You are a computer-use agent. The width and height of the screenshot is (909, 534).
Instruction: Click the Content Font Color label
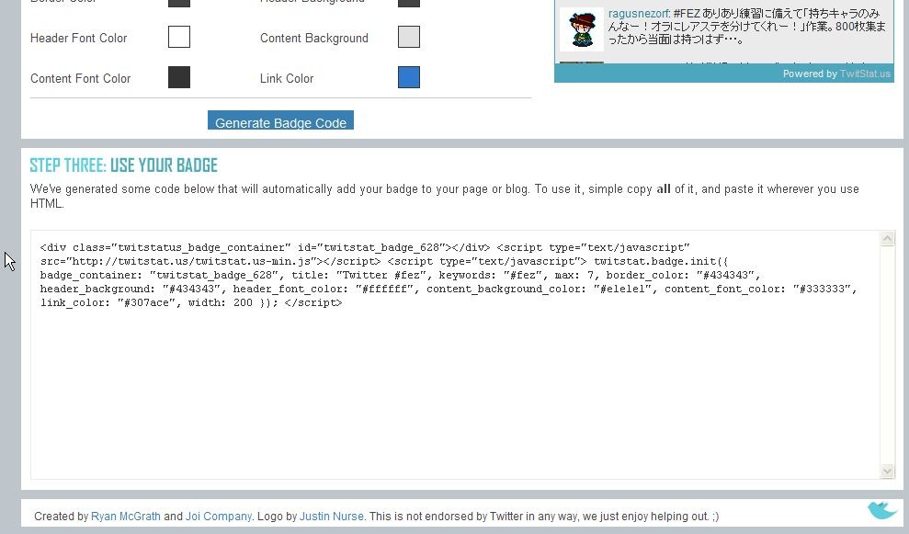click(81, 78)
